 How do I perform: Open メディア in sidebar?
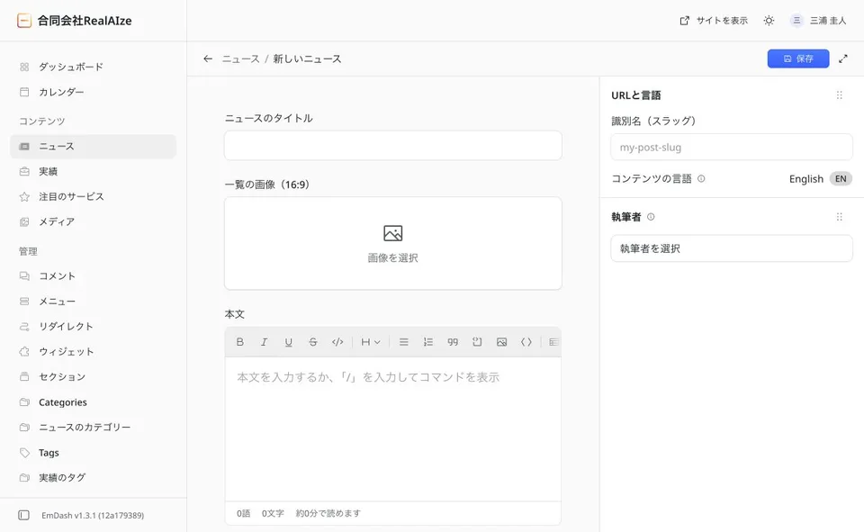tap(93, 221)
